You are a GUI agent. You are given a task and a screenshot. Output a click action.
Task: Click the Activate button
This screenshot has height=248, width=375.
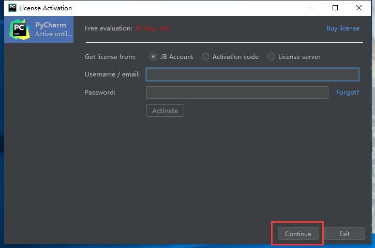pos(165,111)
